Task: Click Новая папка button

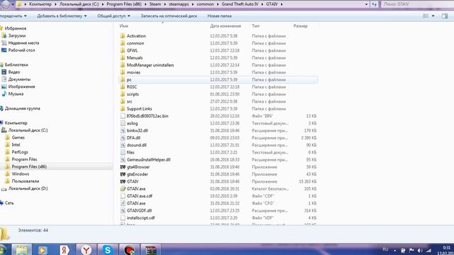Action: [219, 16]
